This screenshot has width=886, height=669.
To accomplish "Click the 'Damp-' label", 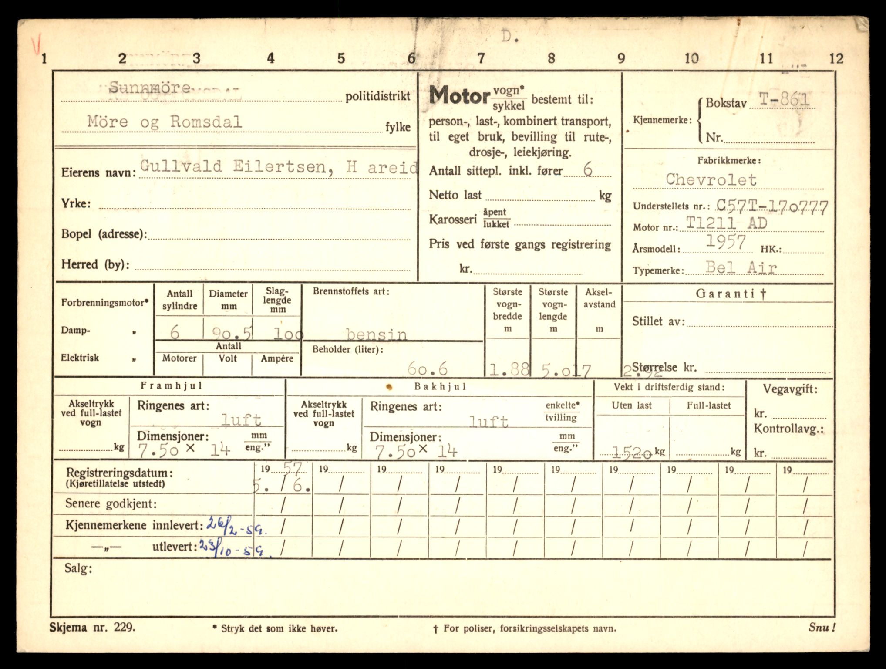I will point(76,330).
